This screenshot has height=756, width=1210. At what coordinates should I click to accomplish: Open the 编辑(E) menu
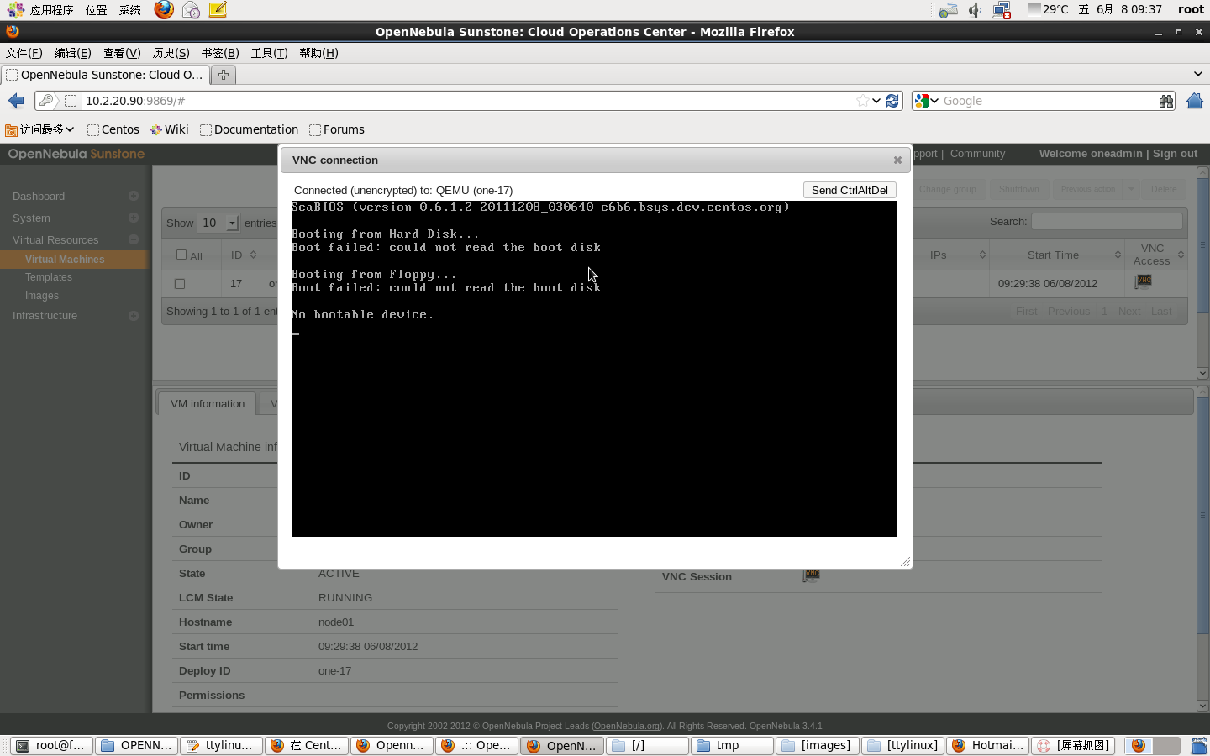pos(72,53)
